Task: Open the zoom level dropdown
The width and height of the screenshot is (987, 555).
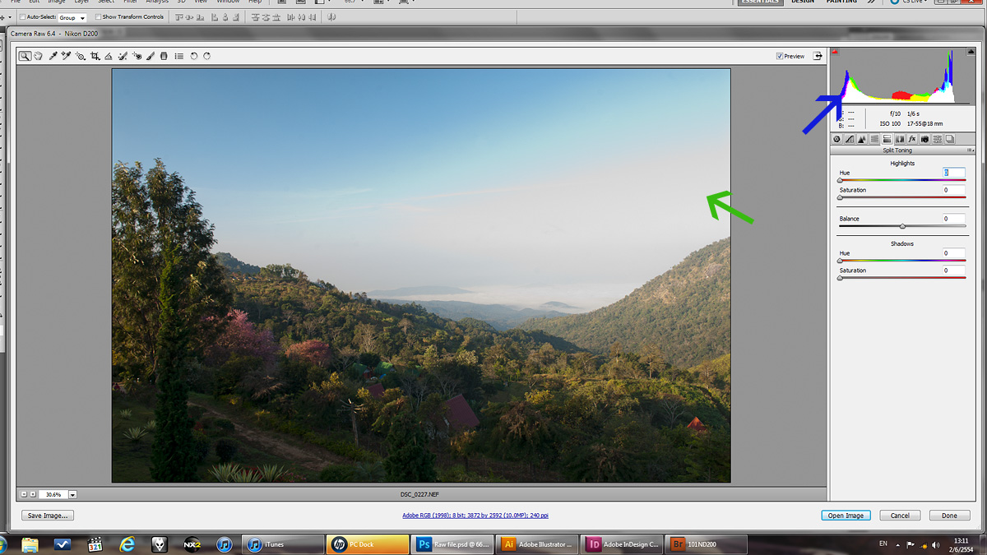Action: [72, 494]
